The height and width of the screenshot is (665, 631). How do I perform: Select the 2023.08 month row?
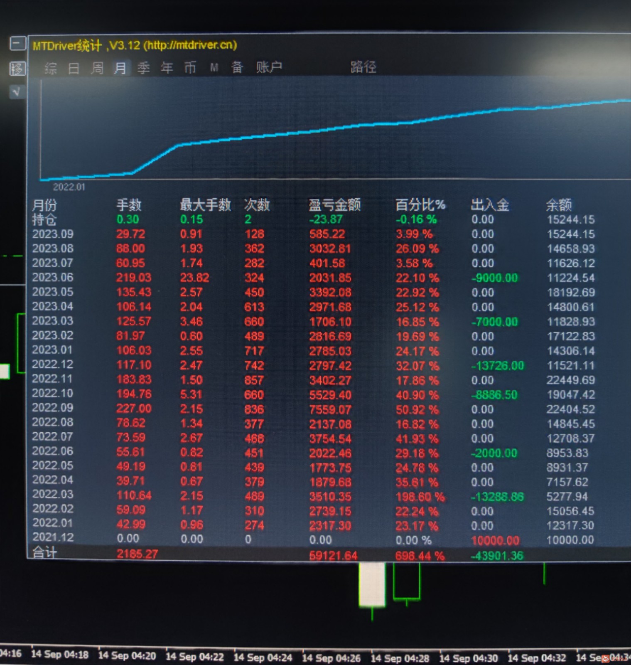tap(314, 249)
